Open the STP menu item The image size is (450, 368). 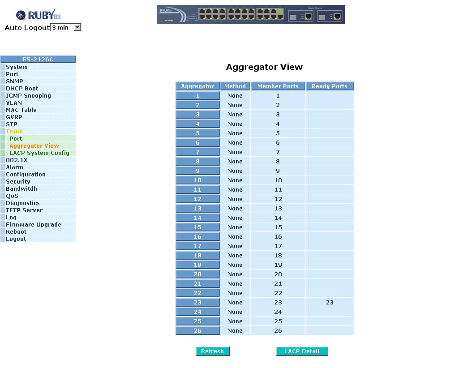(x=12, y=124)
